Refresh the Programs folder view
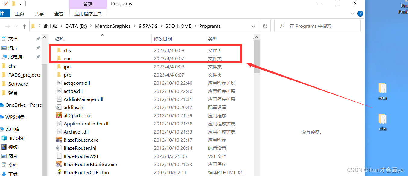This screenshot has height=176, width=408. pyautogui.click(x=265, y=26)
